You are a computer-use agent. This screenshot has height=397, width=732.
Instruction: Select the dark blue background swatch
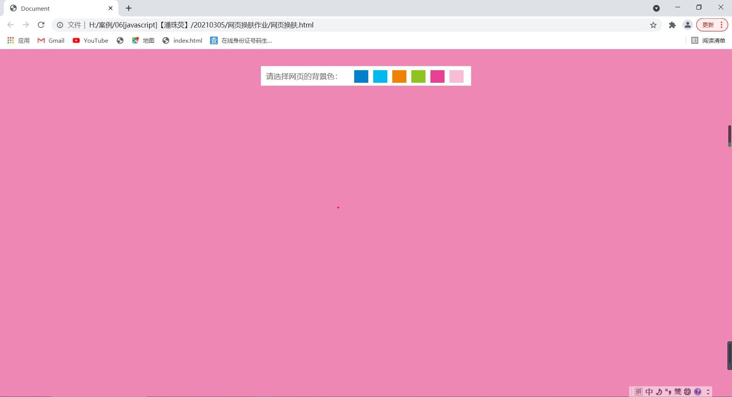coord(361,76)
